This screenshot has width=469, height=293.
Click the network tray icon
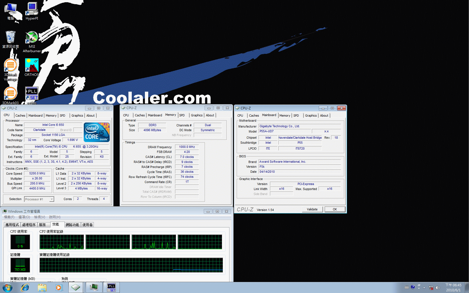(x=431, y=287)
